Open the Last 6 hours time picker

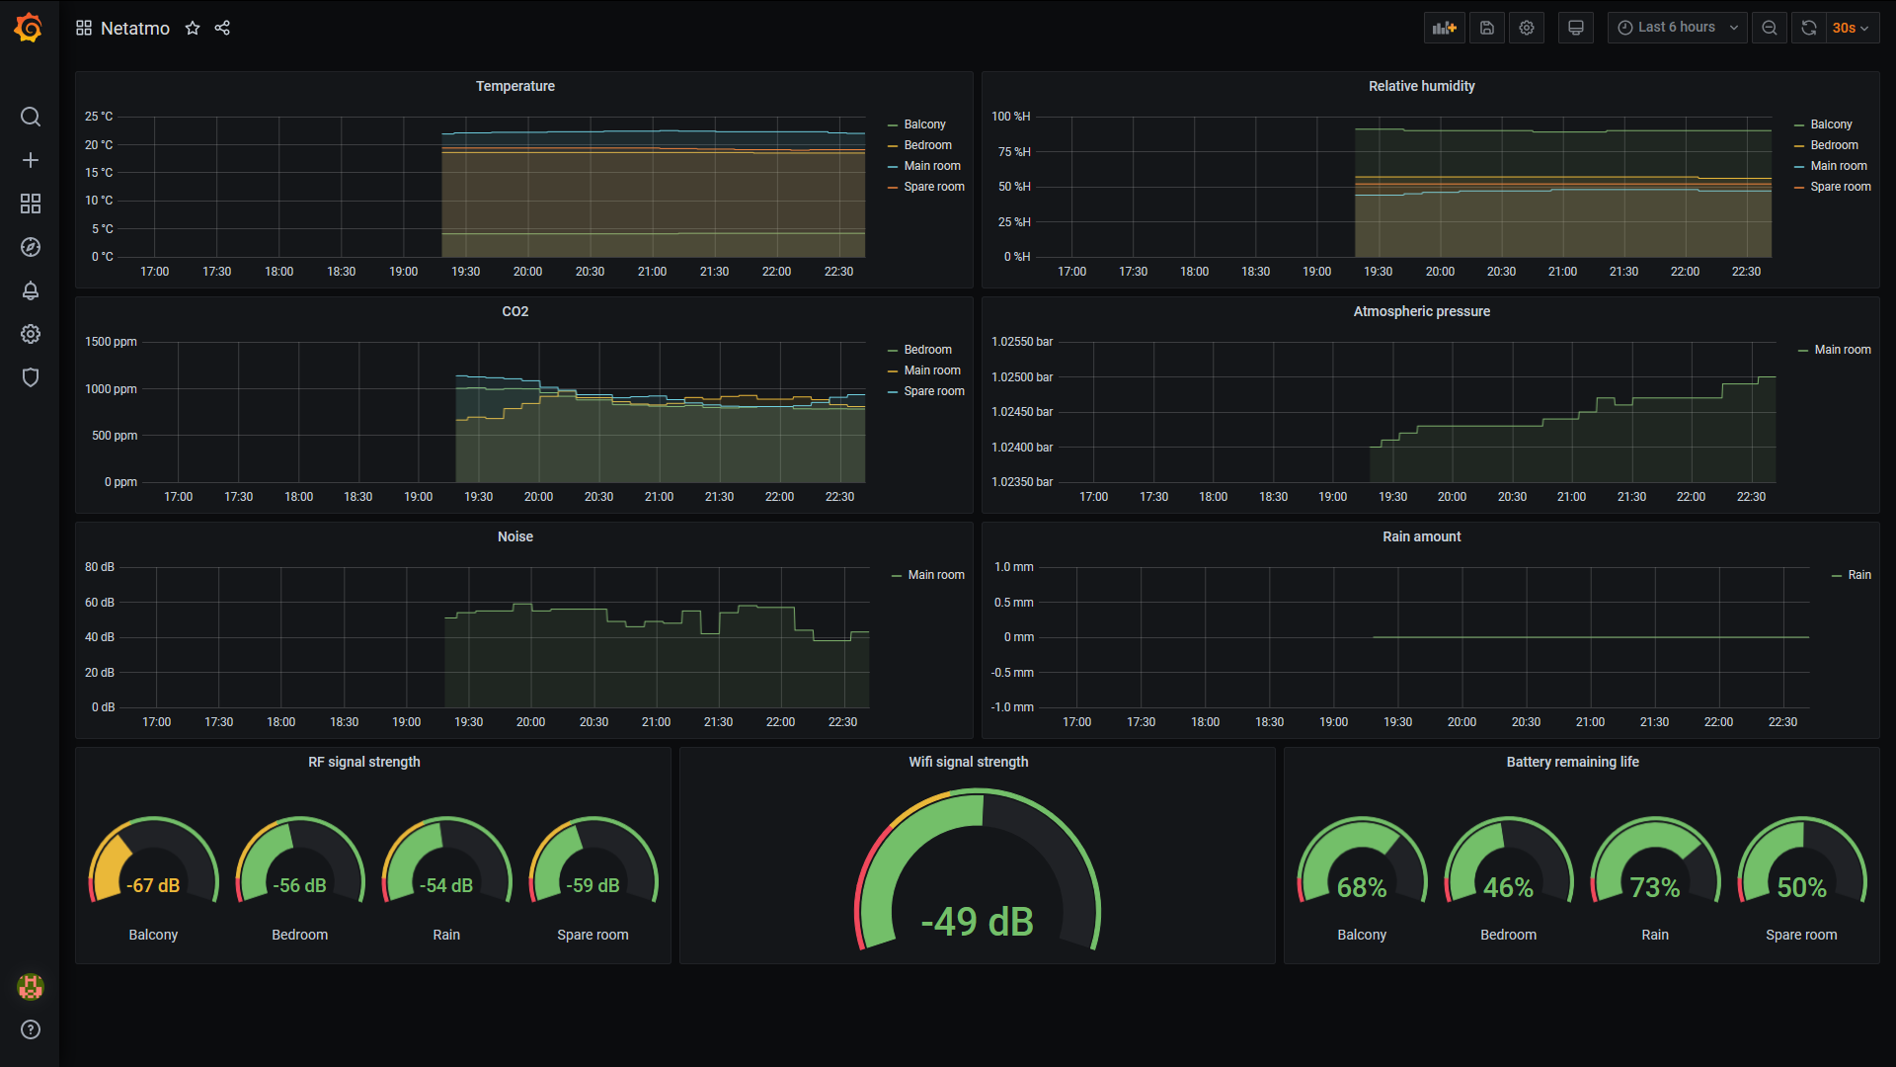1676,28
